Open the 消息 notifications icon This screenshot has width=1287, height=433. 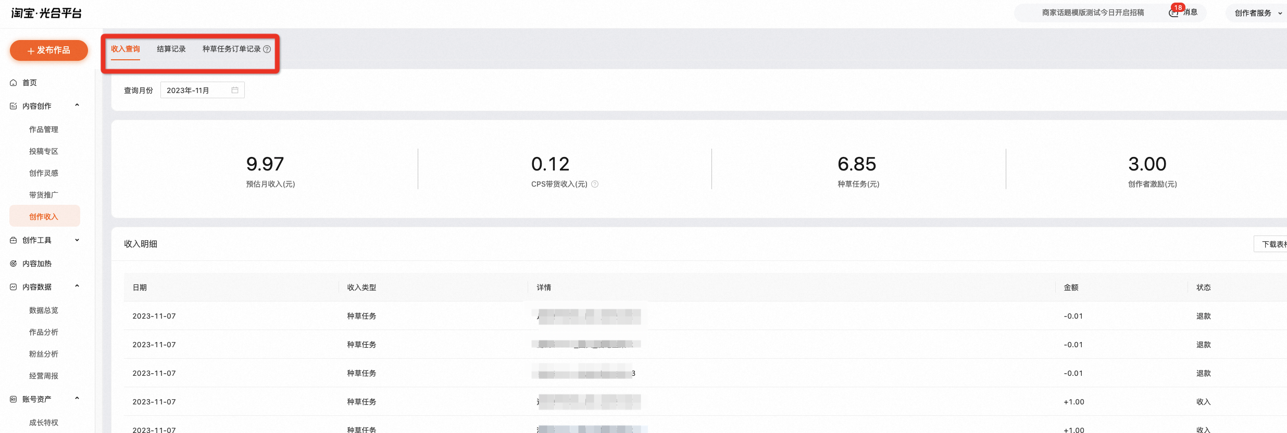click(x=1173, y=13)
